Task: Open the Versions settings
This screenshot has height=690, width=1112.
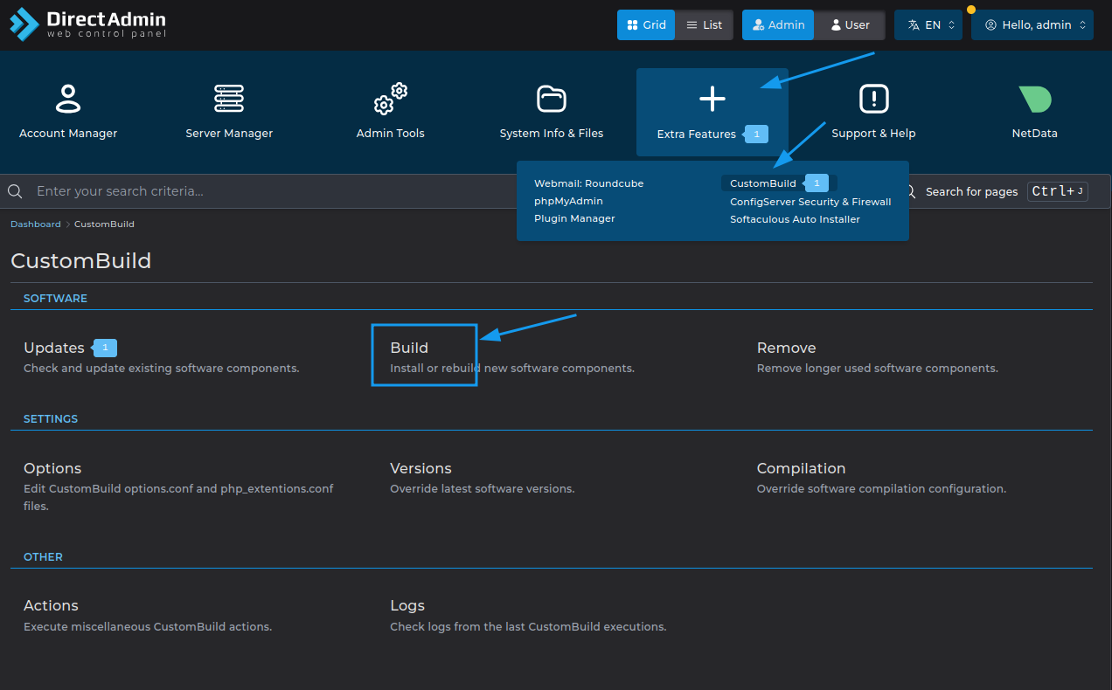Action: tap(420, 468)
